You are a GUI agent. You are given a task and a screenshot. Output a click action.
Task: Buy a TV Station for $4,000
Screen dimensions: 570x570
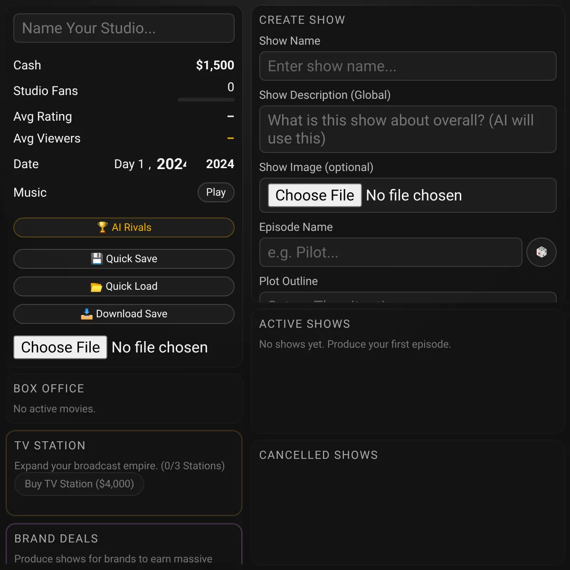coord(79,484)
